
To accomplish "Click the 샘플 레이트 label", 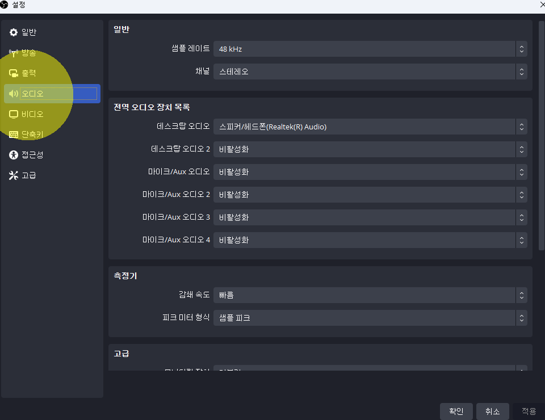I will [191, 49].
